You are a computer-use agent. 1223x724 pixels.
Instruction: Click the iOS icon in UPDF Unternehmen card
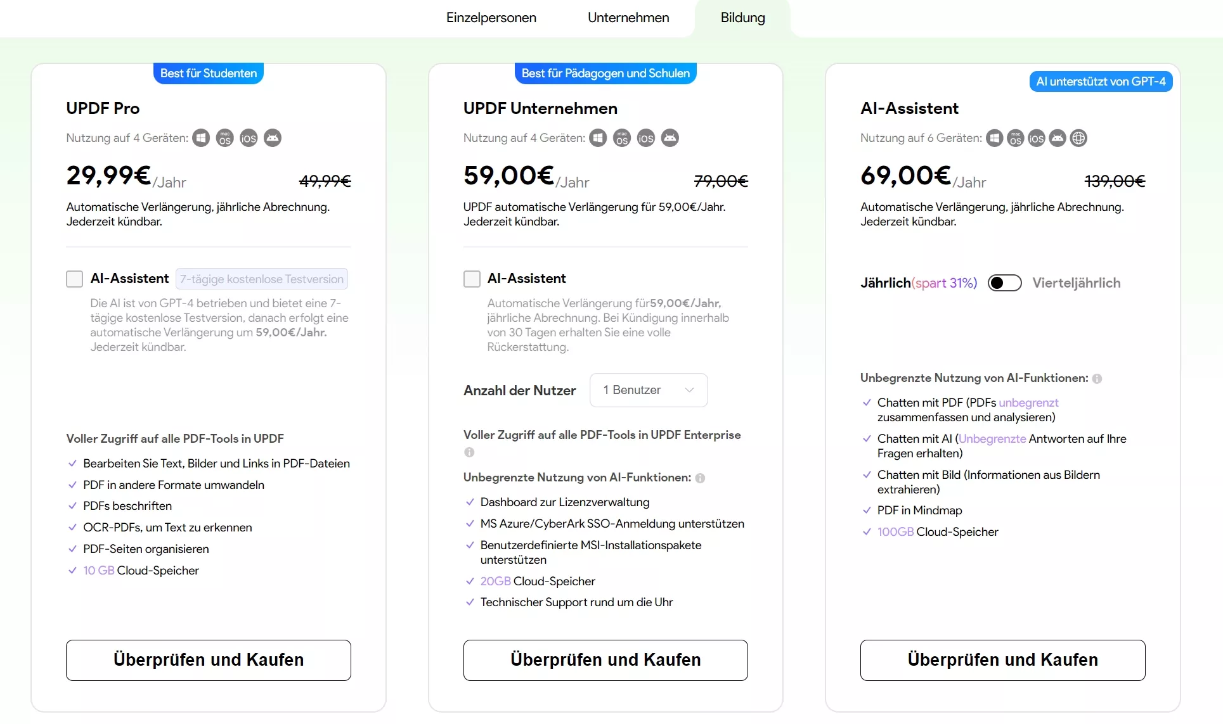(x=645, y=137)
